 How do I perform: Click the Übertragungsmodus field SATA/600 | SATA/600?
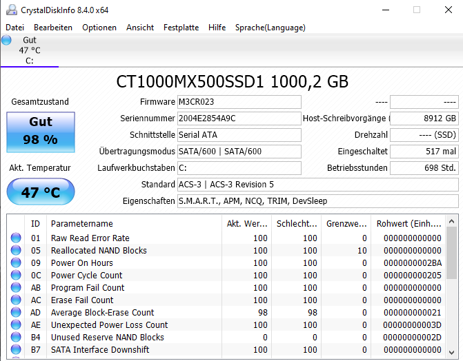[239, 152]
